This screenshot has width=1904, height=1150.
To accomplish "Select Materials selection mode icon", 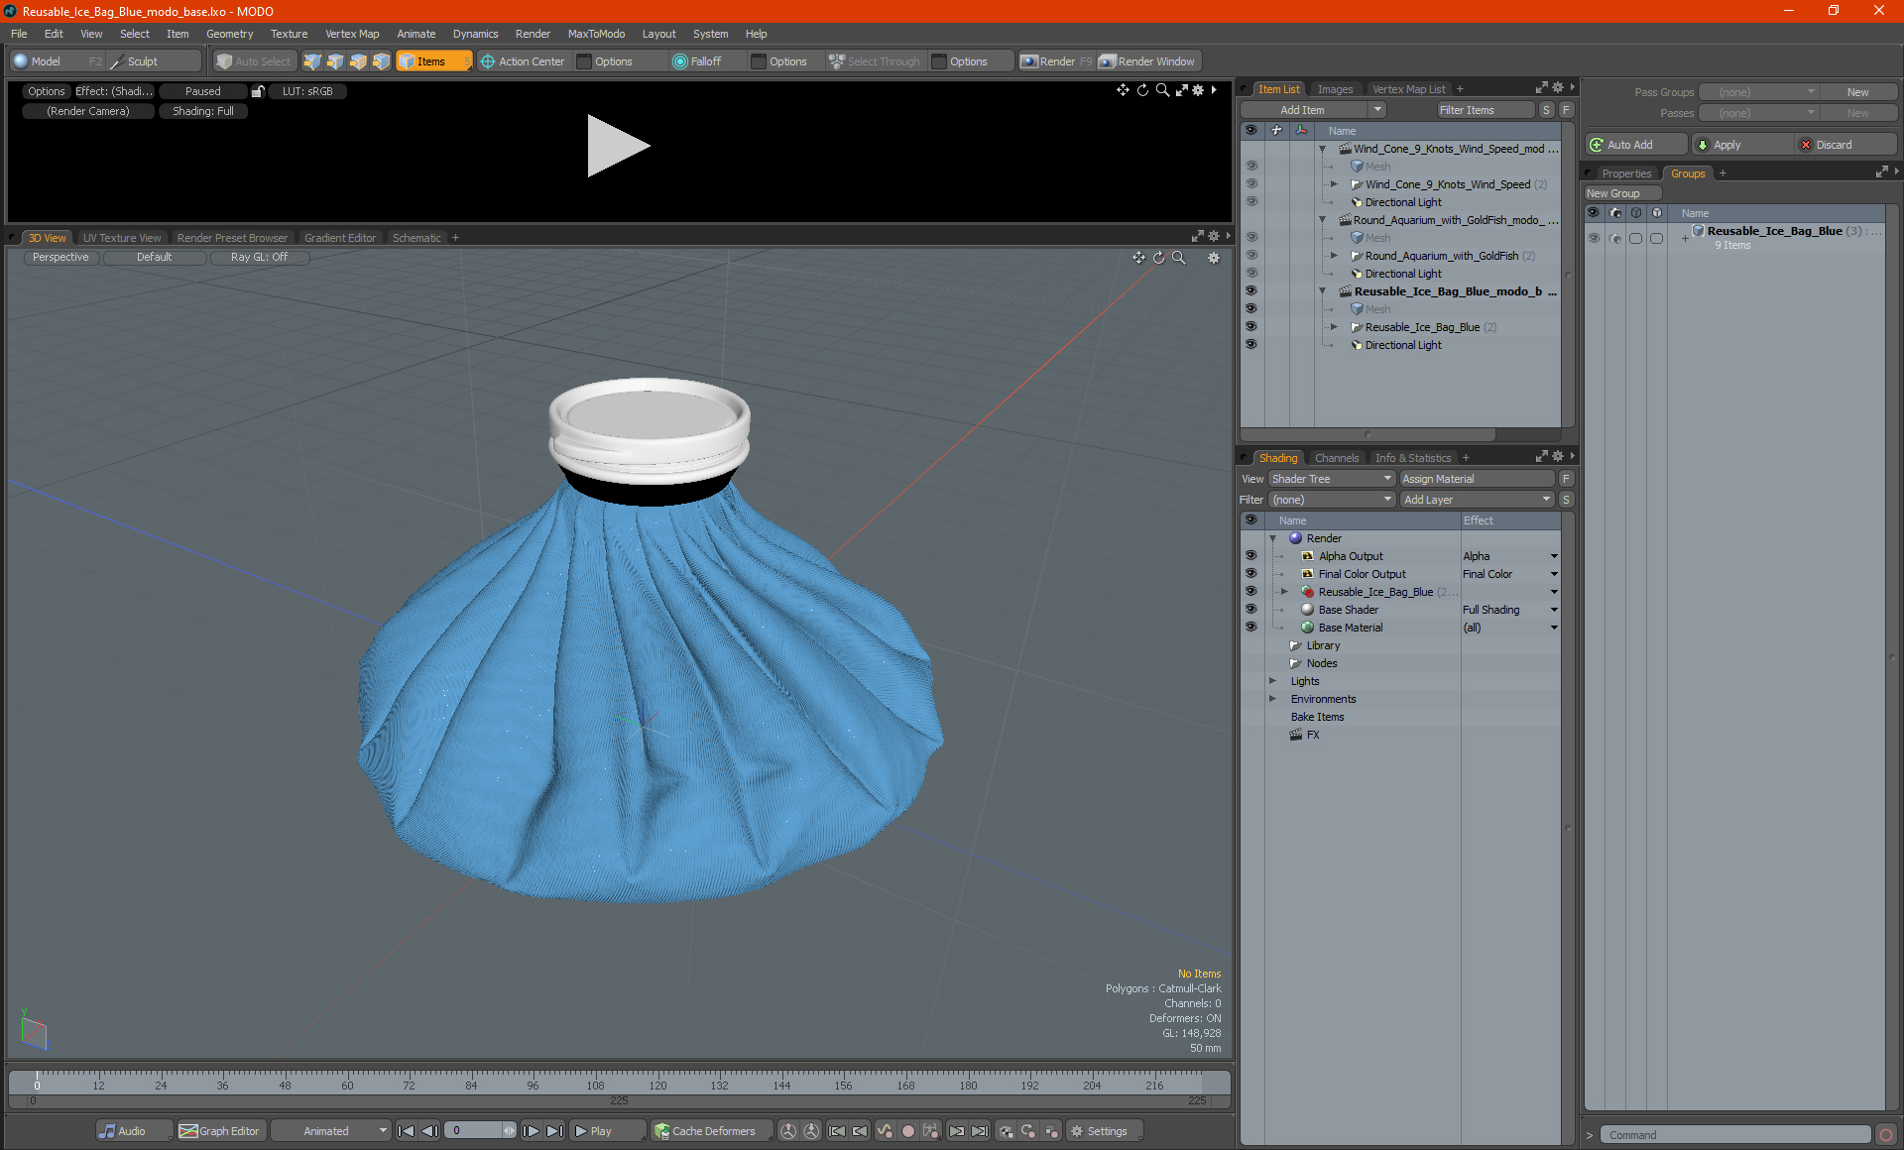I will click(381, 61).
